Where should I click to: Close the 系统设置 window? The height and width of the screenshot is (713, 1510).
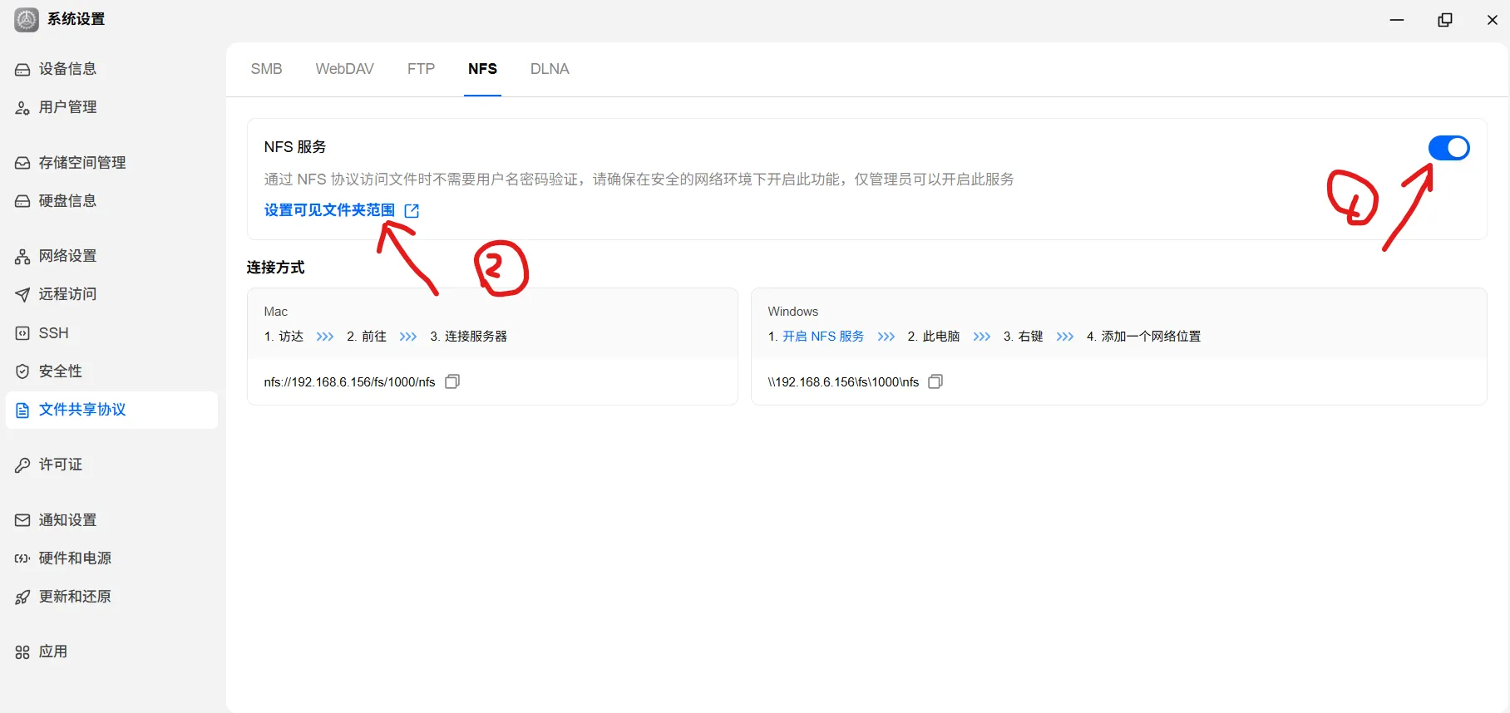[x=1493, y=20]
